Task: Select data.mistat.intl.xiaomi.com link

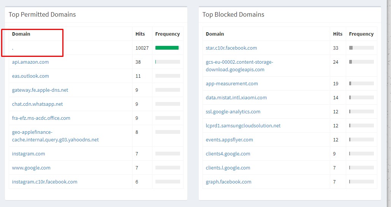Action: (236, 97)
